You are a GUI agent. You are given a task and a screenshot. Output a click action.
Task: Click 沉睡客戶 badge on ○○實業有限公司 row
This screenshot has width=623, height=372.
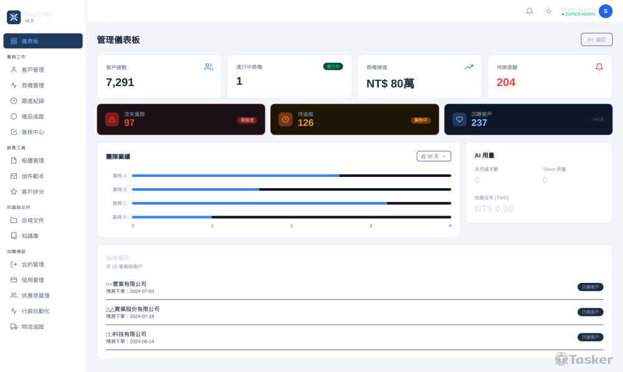591,287
